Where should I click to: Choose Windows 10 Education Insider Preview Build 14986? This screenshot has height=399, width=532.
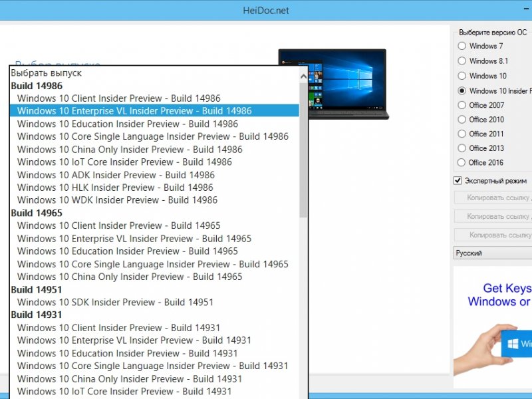pos(154,124)
